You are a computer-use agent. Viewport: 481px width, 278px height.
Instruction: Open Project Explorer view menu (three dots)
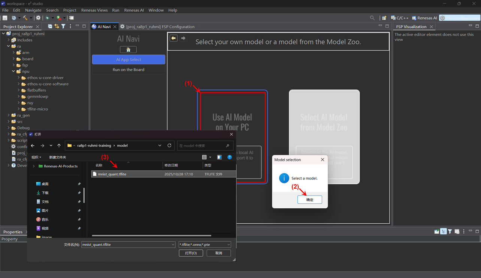point(70,26)
